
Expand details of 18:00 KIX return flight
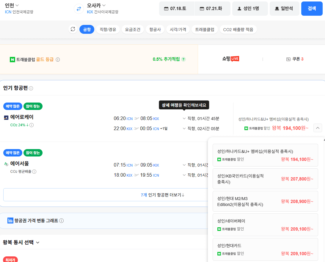pyautogui.click(x=195, y=175)
